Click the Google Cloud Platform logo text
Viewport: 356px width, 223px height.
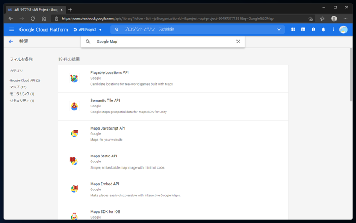[x=43, y=29]
